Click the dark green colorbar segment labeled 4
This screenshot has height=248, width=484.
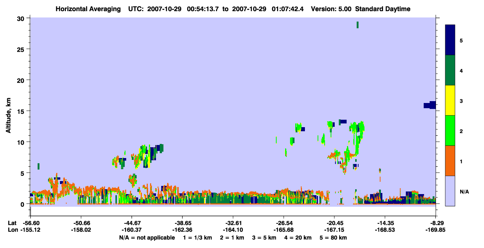coord(450,70)
